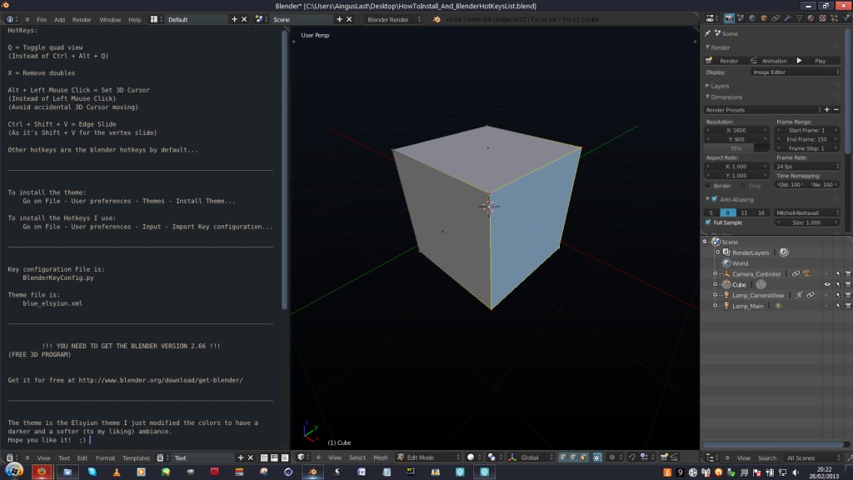Toggle the Cube visibility eye in outliner
This screenshot has width=853, height=480.
pos(827,284)
